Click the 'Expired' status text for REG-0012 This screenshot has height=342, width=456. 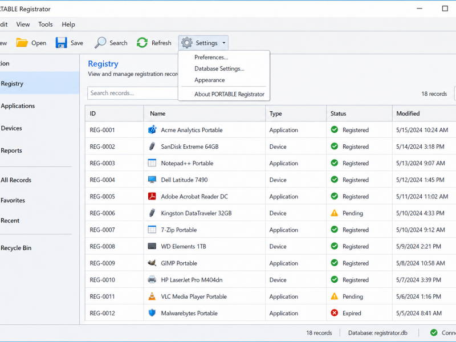point(352,313)
